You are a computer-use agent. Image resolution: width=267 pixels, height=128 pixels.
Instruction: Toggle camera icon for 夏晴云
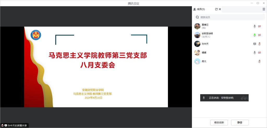point(259,26)
